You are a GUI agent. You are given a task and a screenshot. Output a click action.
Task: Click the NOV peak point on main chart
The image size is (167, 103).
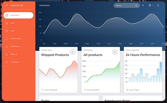pyautogui.click(x=153, y=14)
